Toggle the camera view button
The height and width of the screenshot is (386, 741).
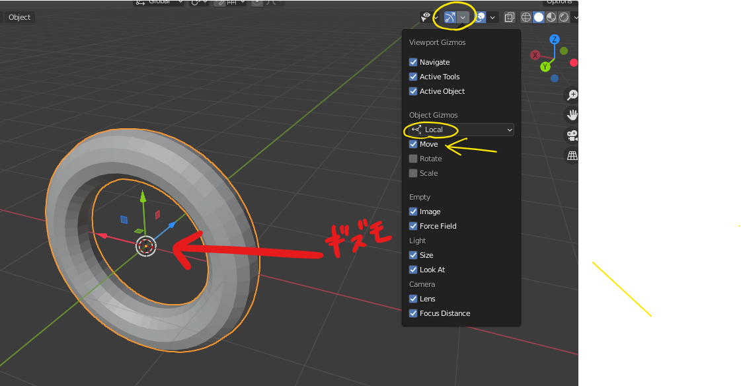click(x=572, y=135)
